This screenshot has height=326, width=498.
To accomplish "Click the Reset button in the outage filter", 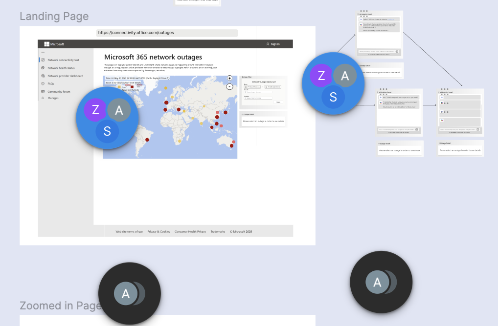I will pyautogui.click(x=278, y=102).
